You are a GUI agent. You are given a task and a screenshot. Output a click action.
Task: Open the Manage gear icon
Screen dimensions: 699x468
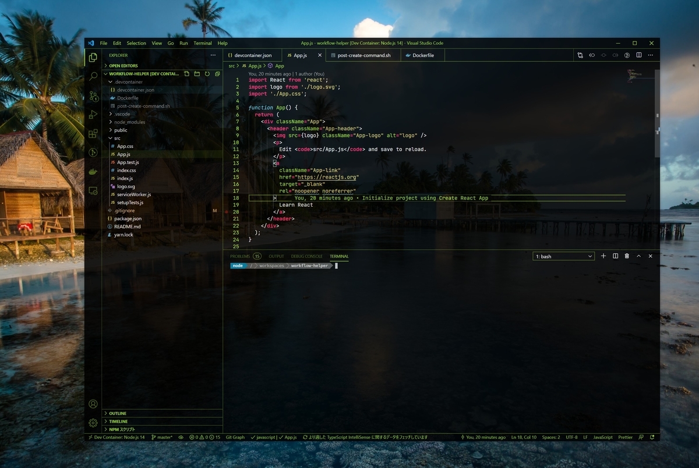pos(93,423)
